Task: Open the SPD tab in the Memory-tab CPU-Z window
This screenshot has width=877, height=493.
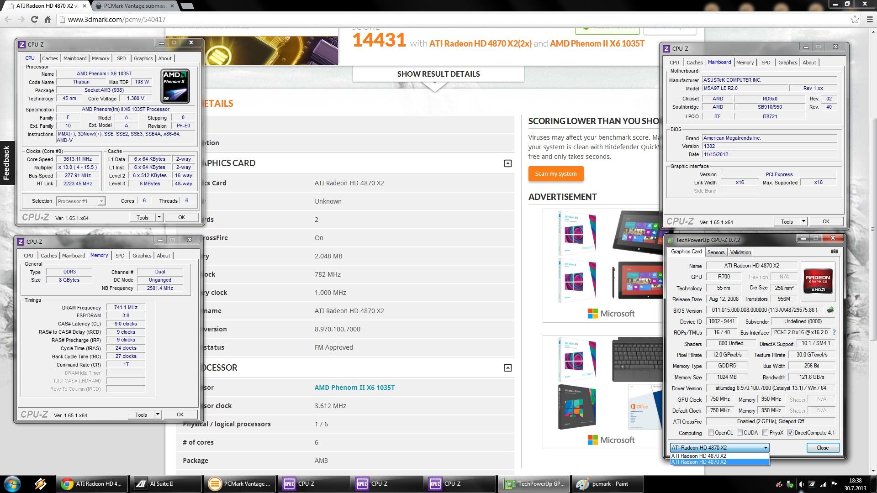Action: [120, 256]
